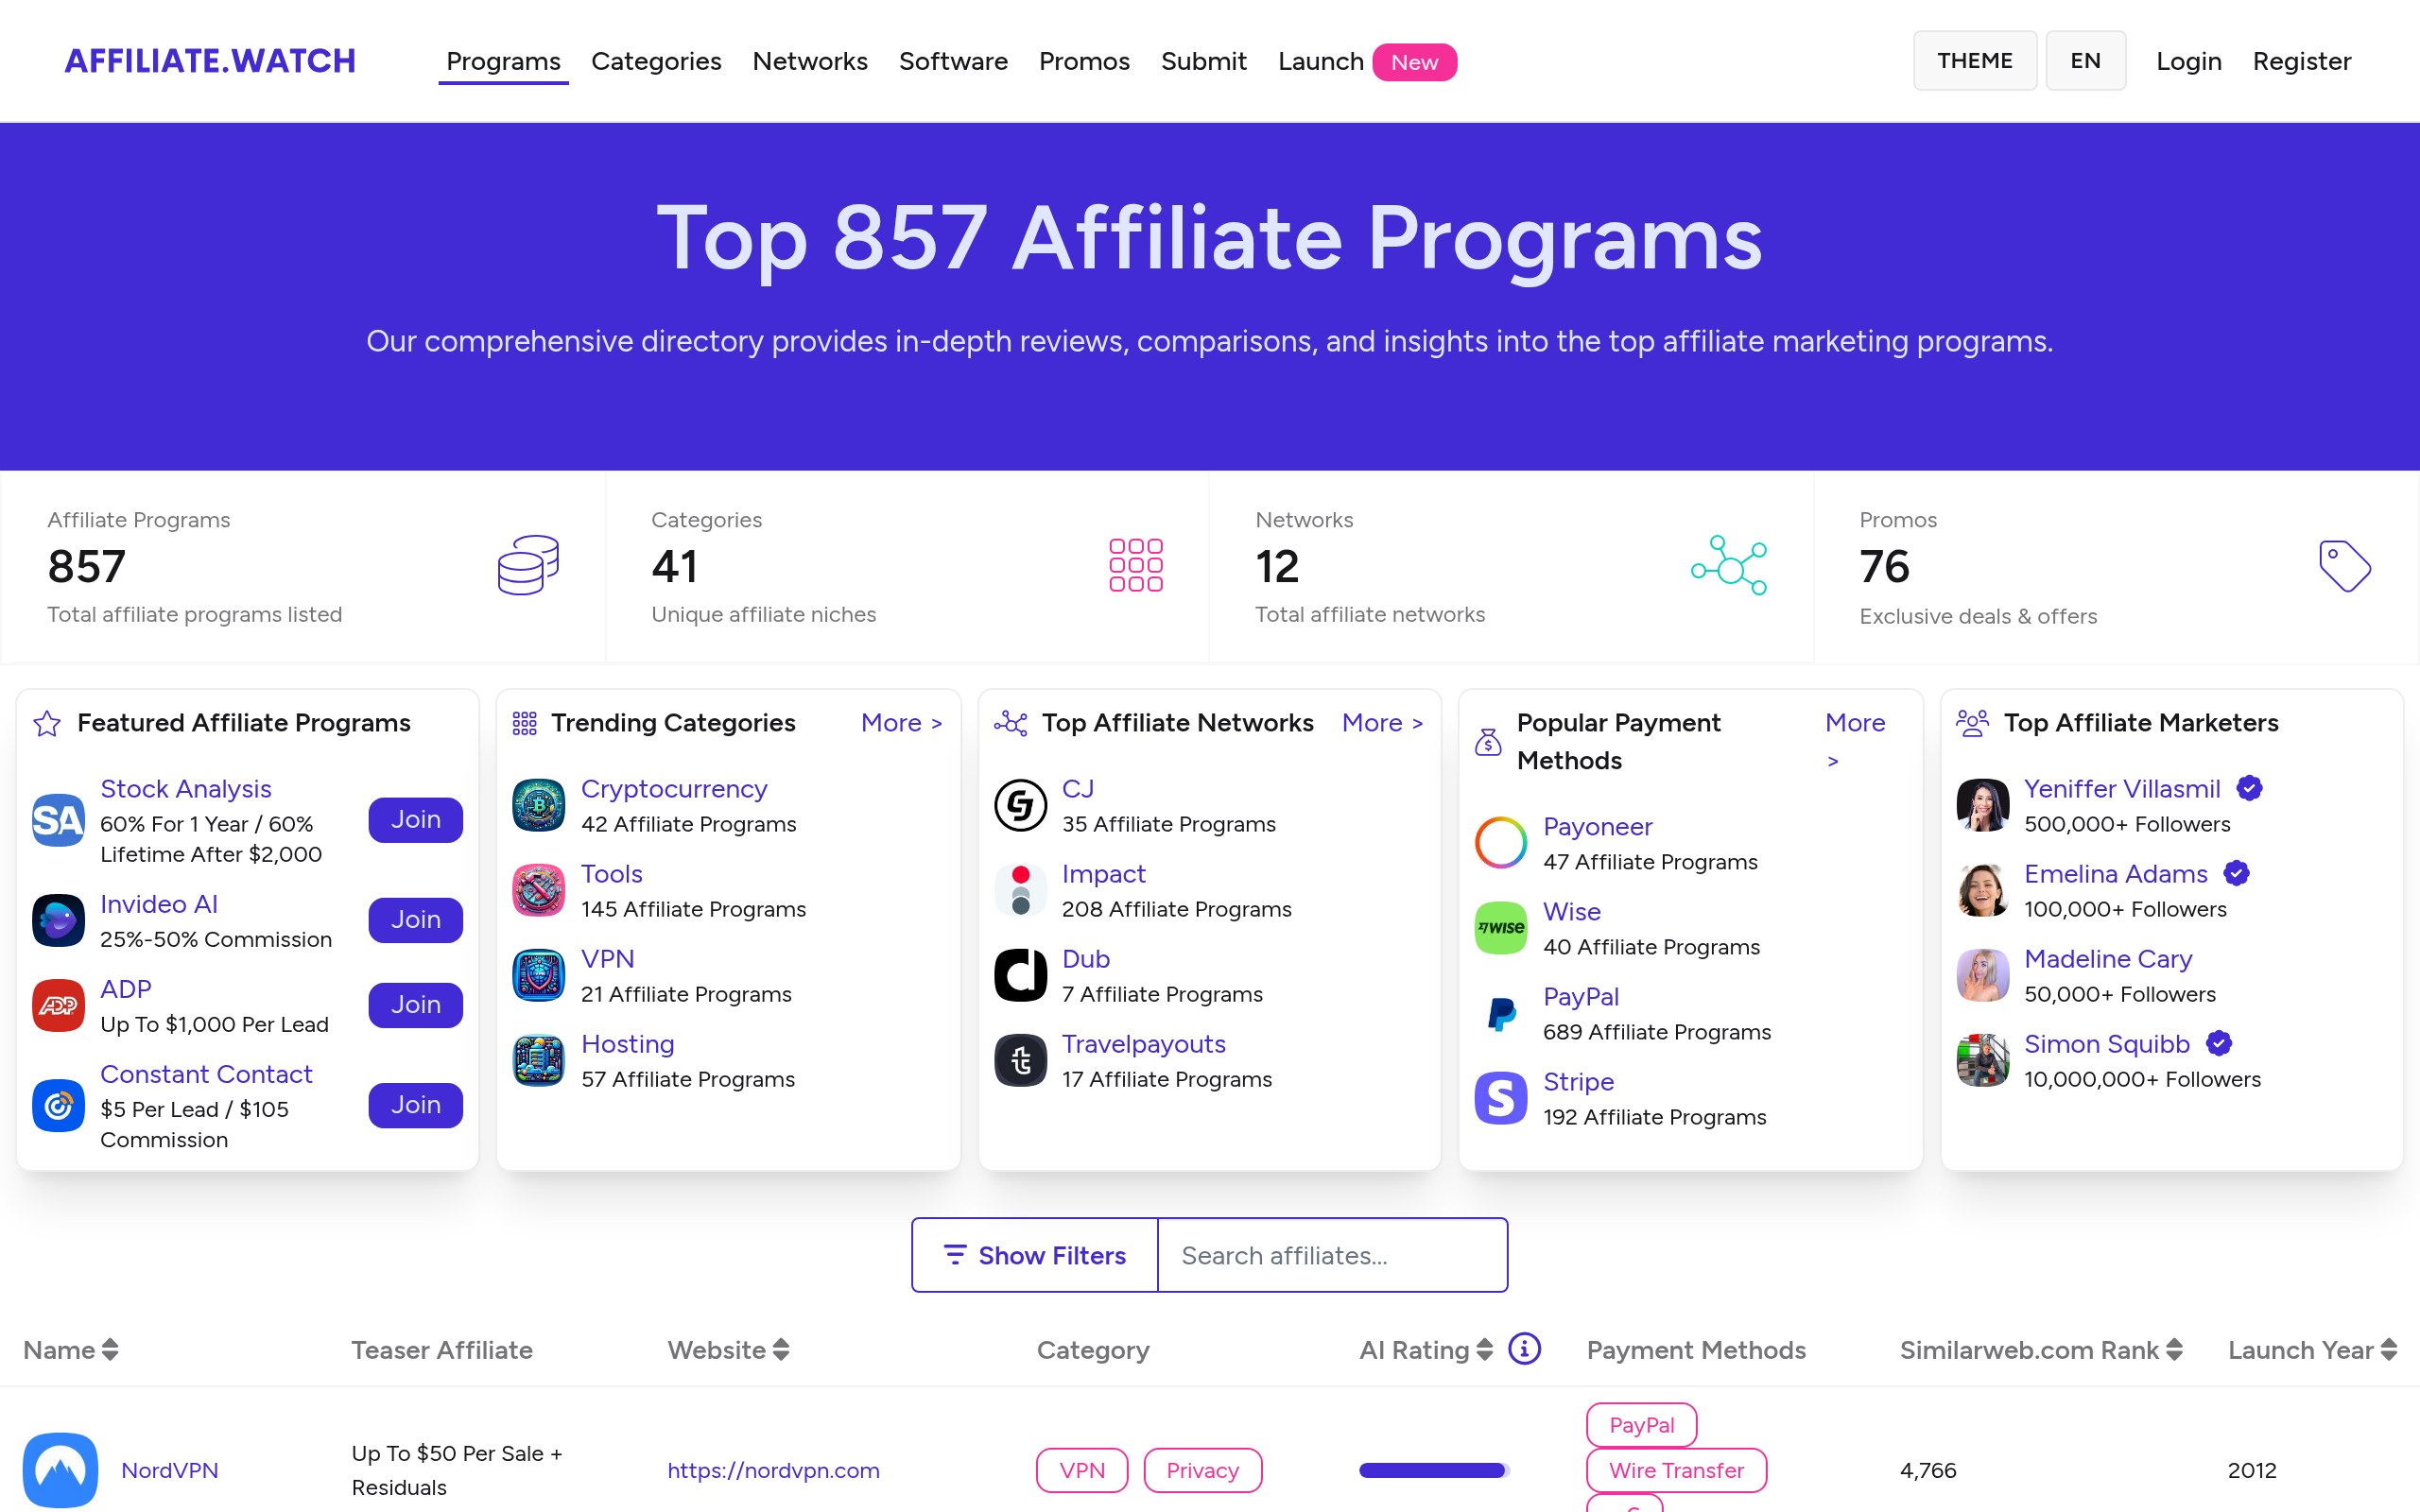Open the Networks nav item
Image resolution: width=2420 pixels, height=1512 pixels.
809,61
